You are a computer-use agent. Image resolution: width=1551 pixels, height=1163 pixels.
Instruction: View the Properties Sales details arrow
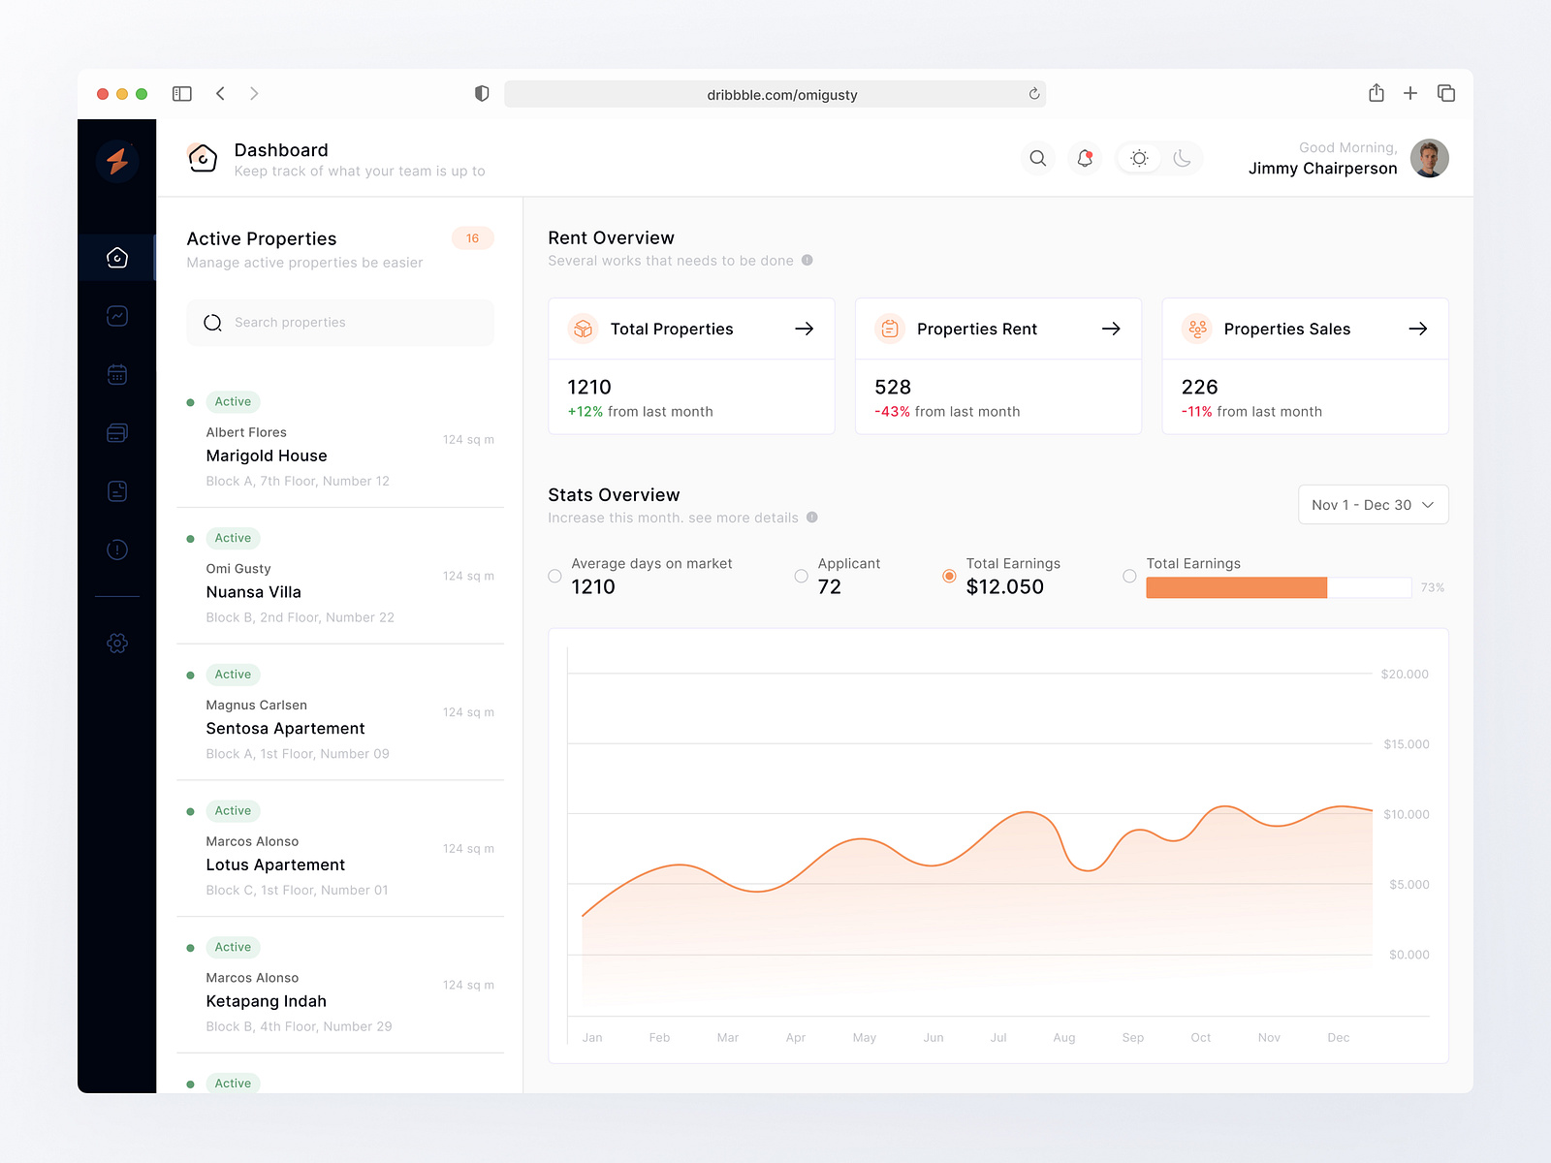pyautogui.click(x=1418, y=329)
